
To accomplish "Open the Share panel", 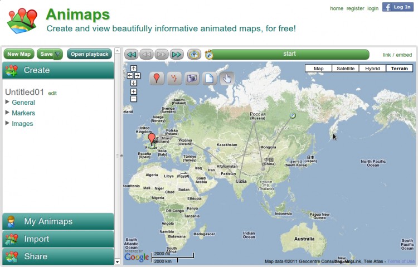I will 58,256.
